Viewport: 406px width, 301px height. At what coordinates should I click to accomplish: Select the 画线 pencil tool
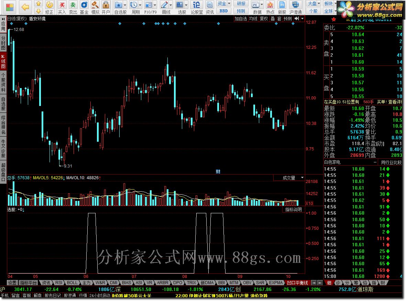(x=164, y=7)
